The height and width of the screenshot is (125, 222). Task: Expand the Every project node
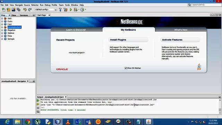2,22
